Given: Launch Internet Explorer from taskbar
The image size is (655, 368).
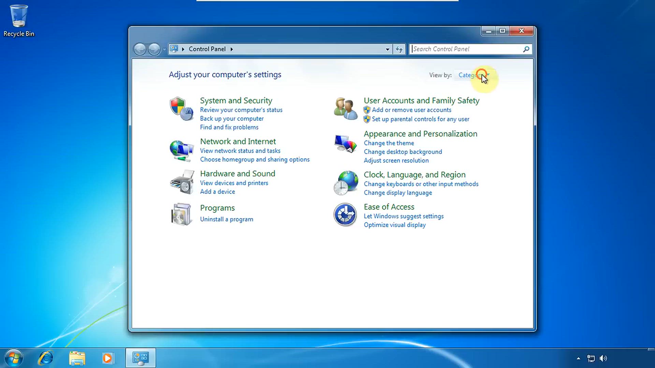Looking at the screenshot, I should (45, 358).
